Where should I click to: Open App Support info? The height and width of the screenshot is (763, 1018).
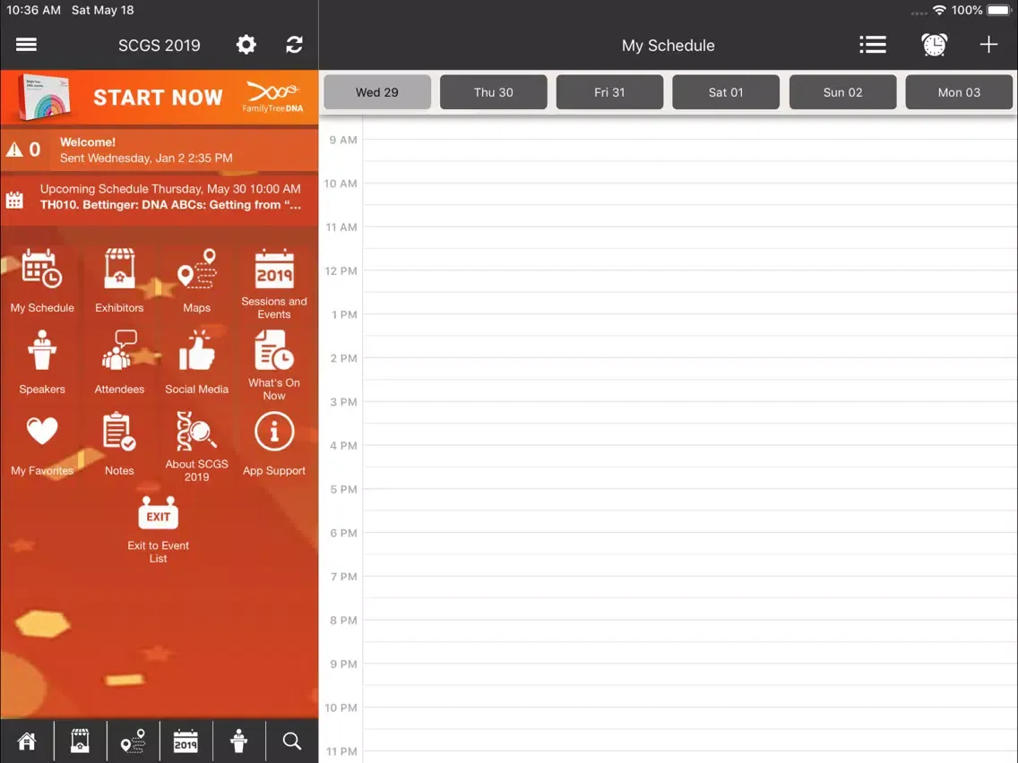click(274, 444)
